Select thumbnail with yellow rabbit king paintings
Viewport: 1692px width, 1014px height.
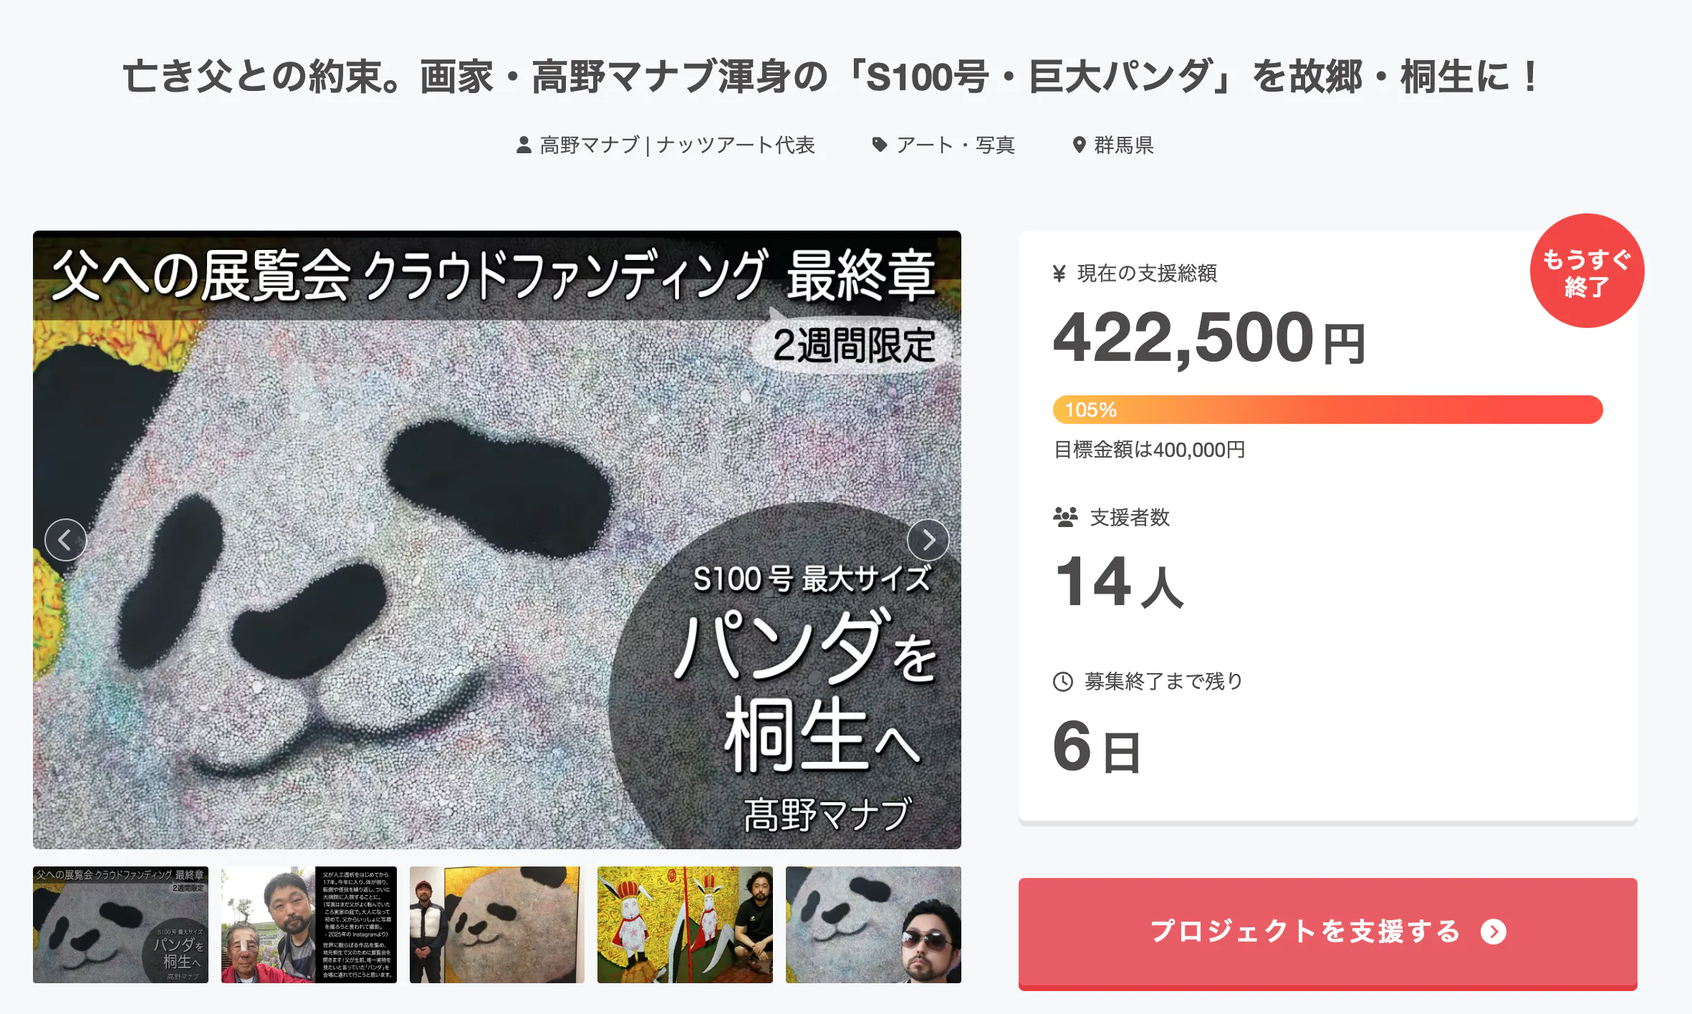(x=685, y=924)
